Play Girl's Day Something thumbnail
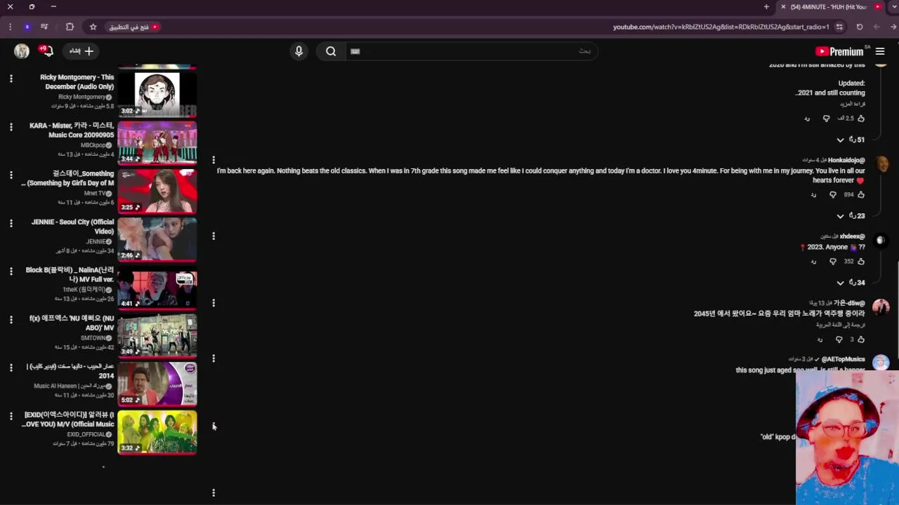This screenshot has height=505, width=899. click(157, 191)
